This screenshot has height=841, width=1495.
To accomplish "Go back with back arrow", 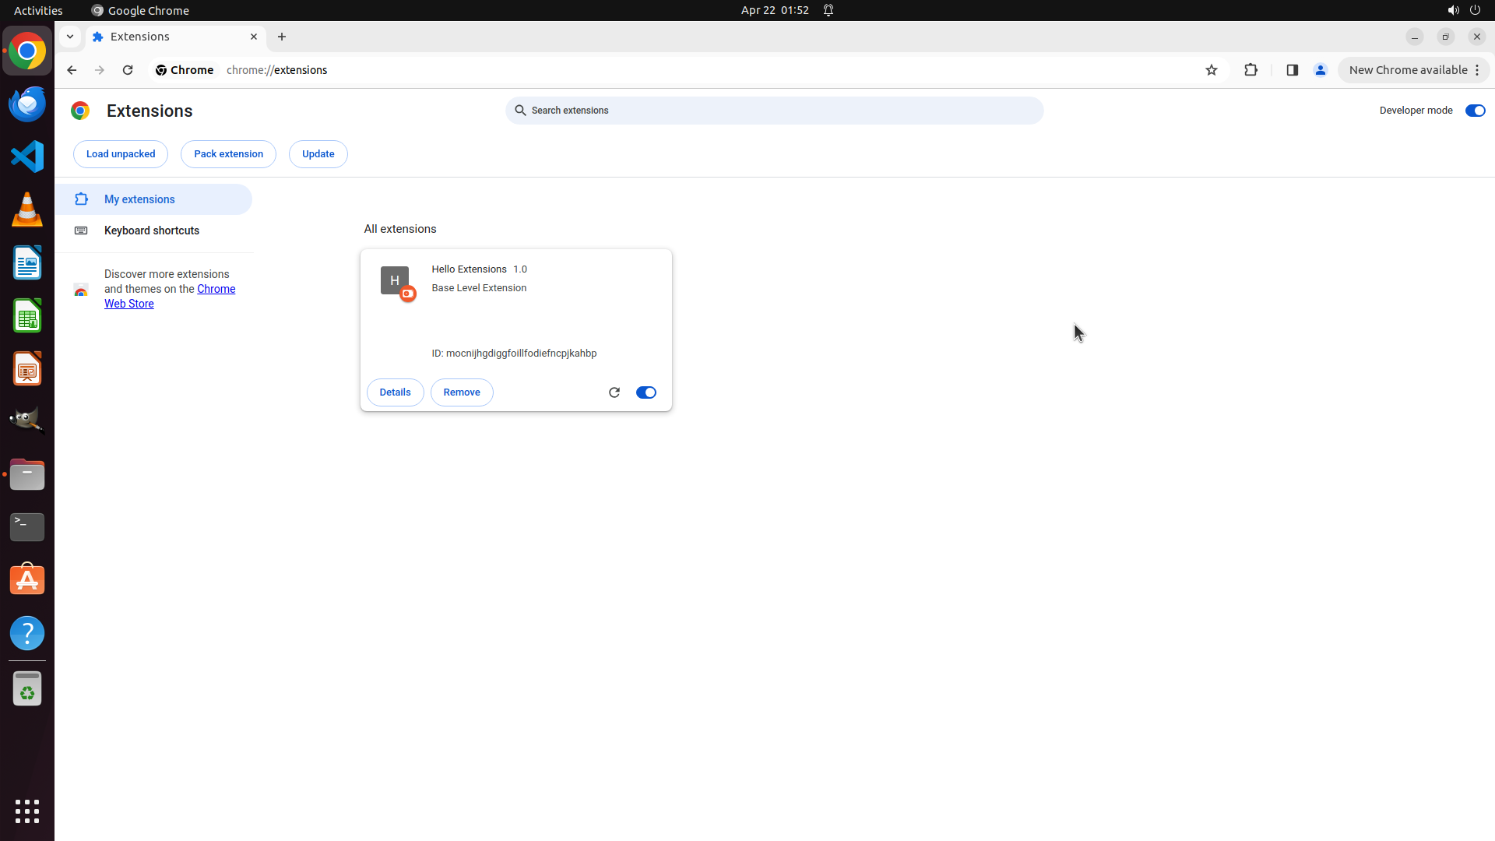I will pyautogui.click(x=72, y=70).
